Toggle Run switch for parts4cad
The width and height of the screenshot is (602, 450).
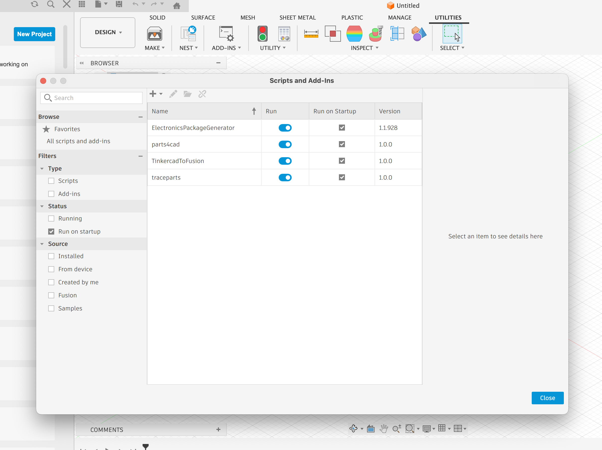pyautogui.click(x=285, y=144)
